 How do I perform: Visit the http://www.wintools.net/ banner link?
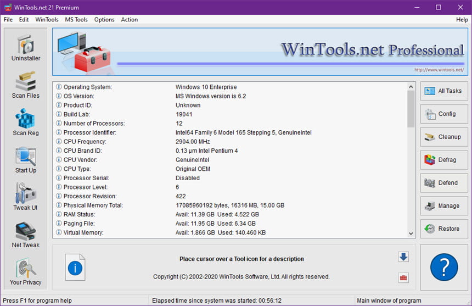pyautogui.click(x=439, y=70)
